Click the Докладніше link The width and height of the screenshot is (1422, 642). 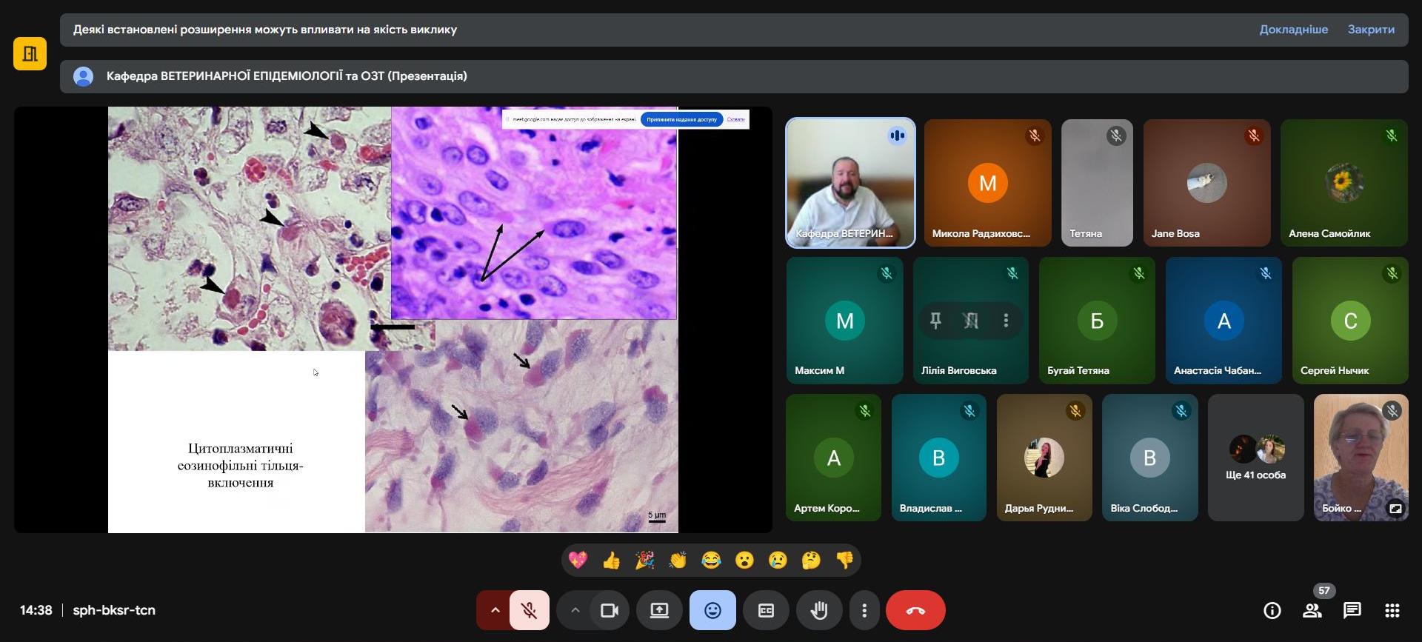tap(1293, 30)
